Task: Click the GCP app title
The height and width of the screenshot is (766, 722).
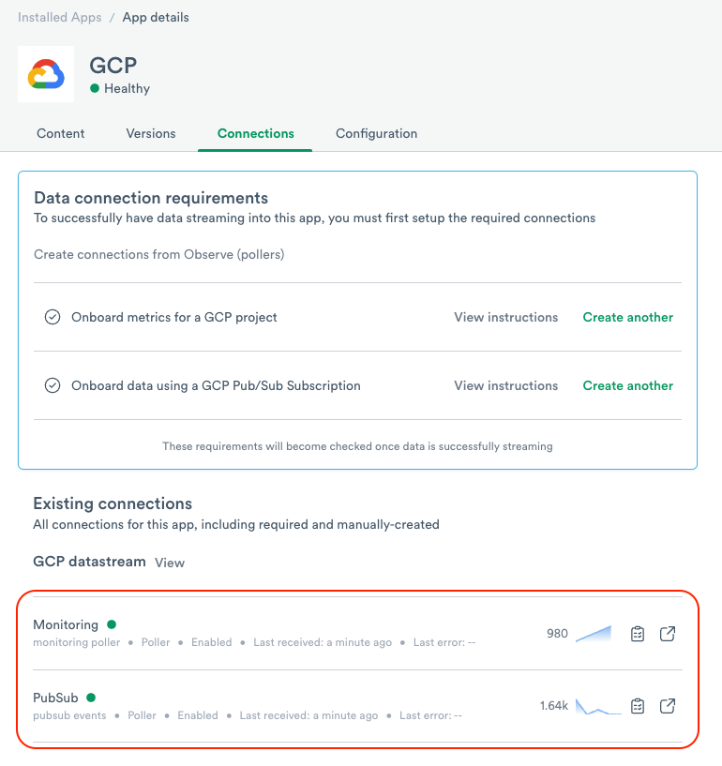Action: [113, 66]
